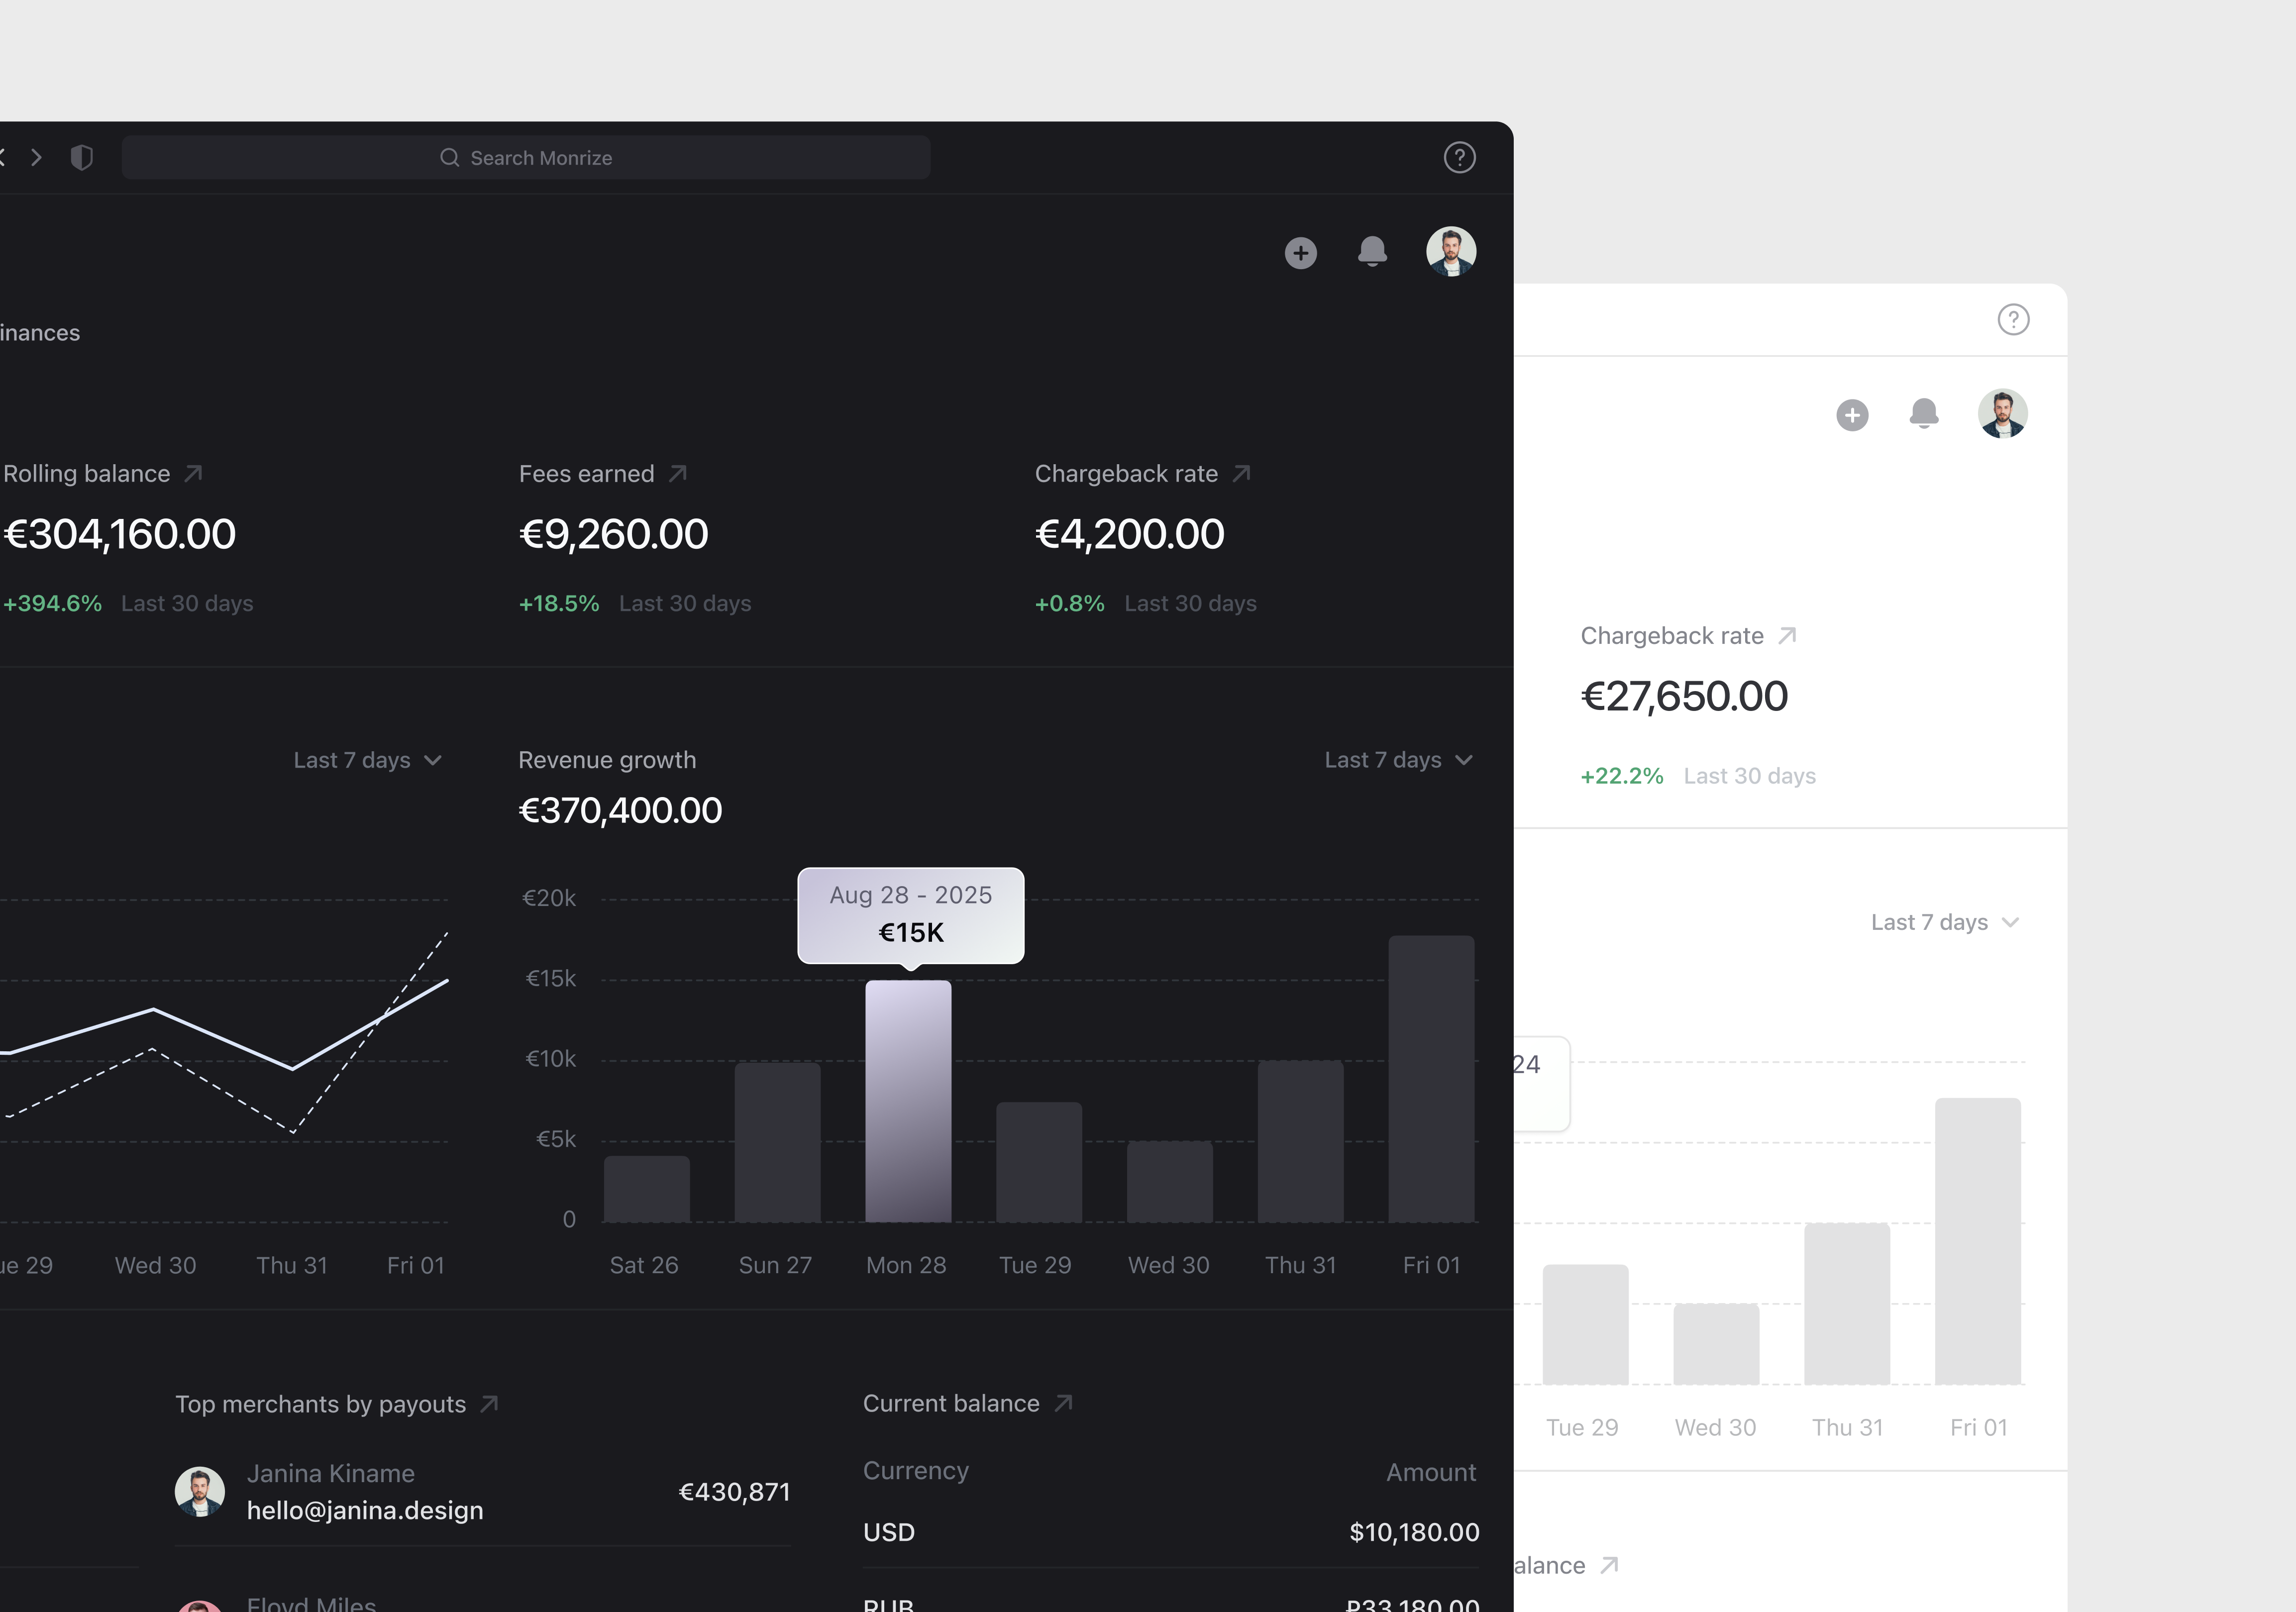The height and width of the screenshot is (1612, 2296).
Task: Open the help icon on the light panel
Action: coord(2014,319)
